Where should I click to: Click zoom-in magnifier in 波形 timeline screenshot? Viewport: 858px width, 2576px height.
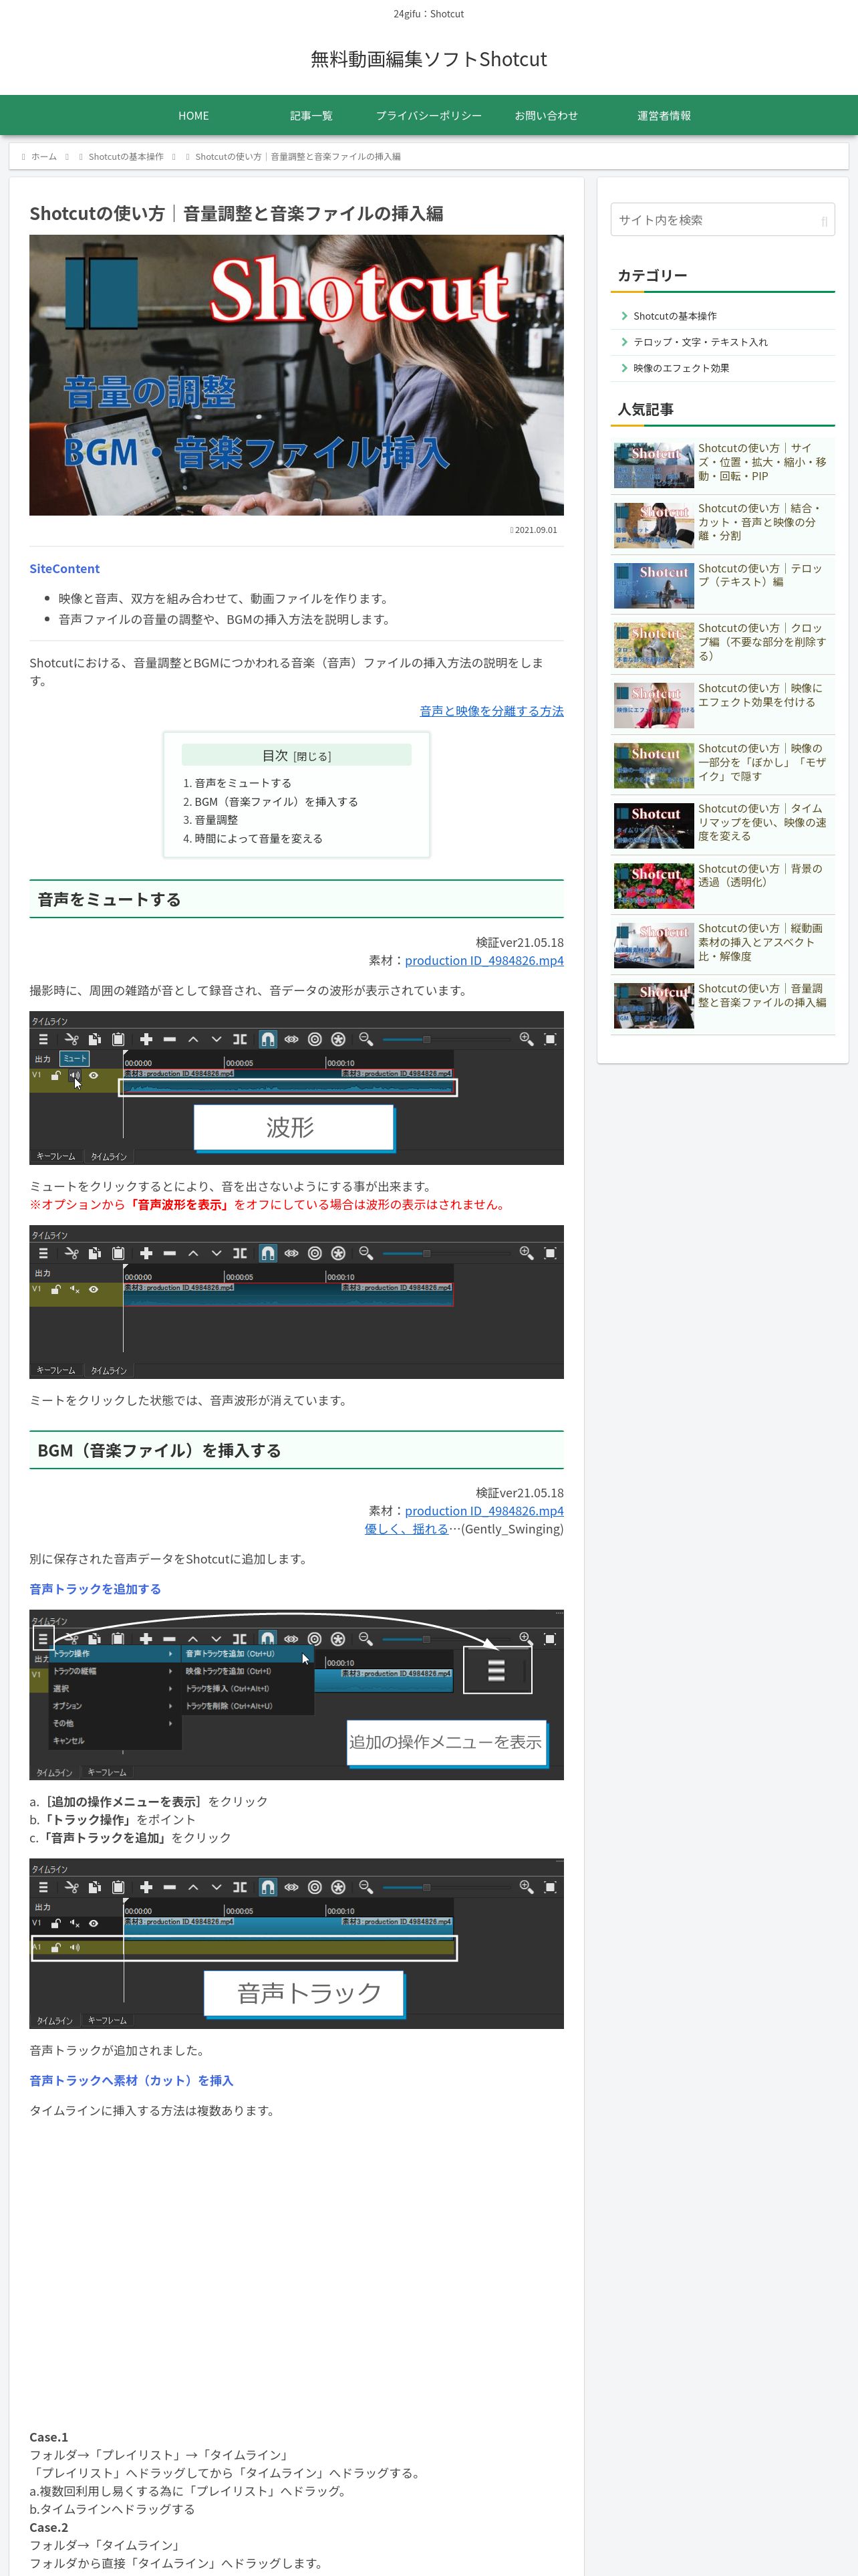(x=527, y=1039)
